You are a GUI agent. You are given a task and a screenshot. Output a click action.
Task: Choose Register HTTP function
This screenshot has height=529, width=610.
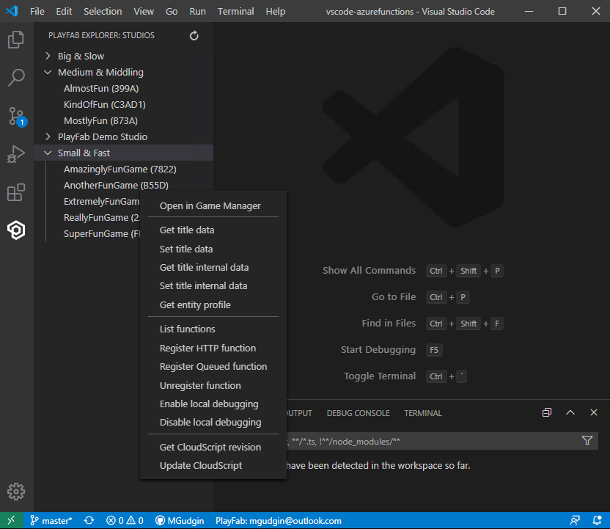213,348
